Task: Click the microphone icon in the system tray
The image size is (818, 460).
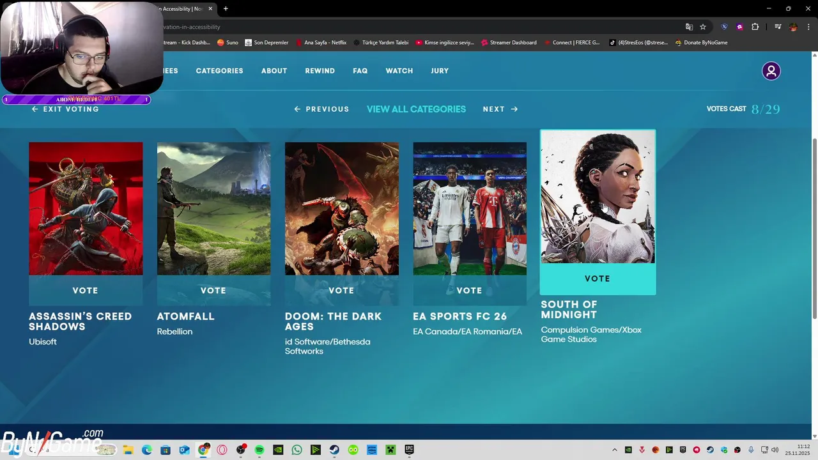Action: pyautogui.click(x=752, y=450)
